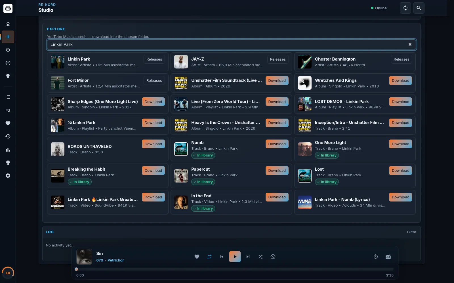Open Releases for Fort Minor

pos(154,81)
